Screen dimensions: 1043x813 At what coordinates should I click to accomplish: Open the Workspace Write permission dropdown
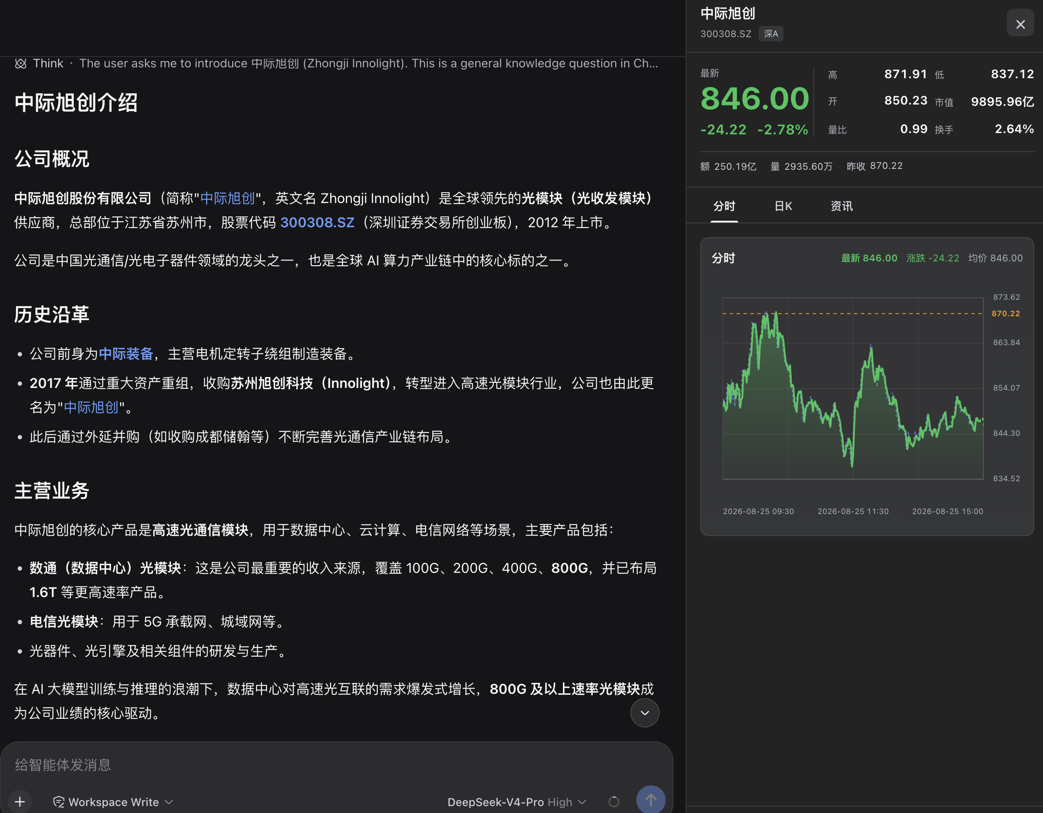(113, 802)
